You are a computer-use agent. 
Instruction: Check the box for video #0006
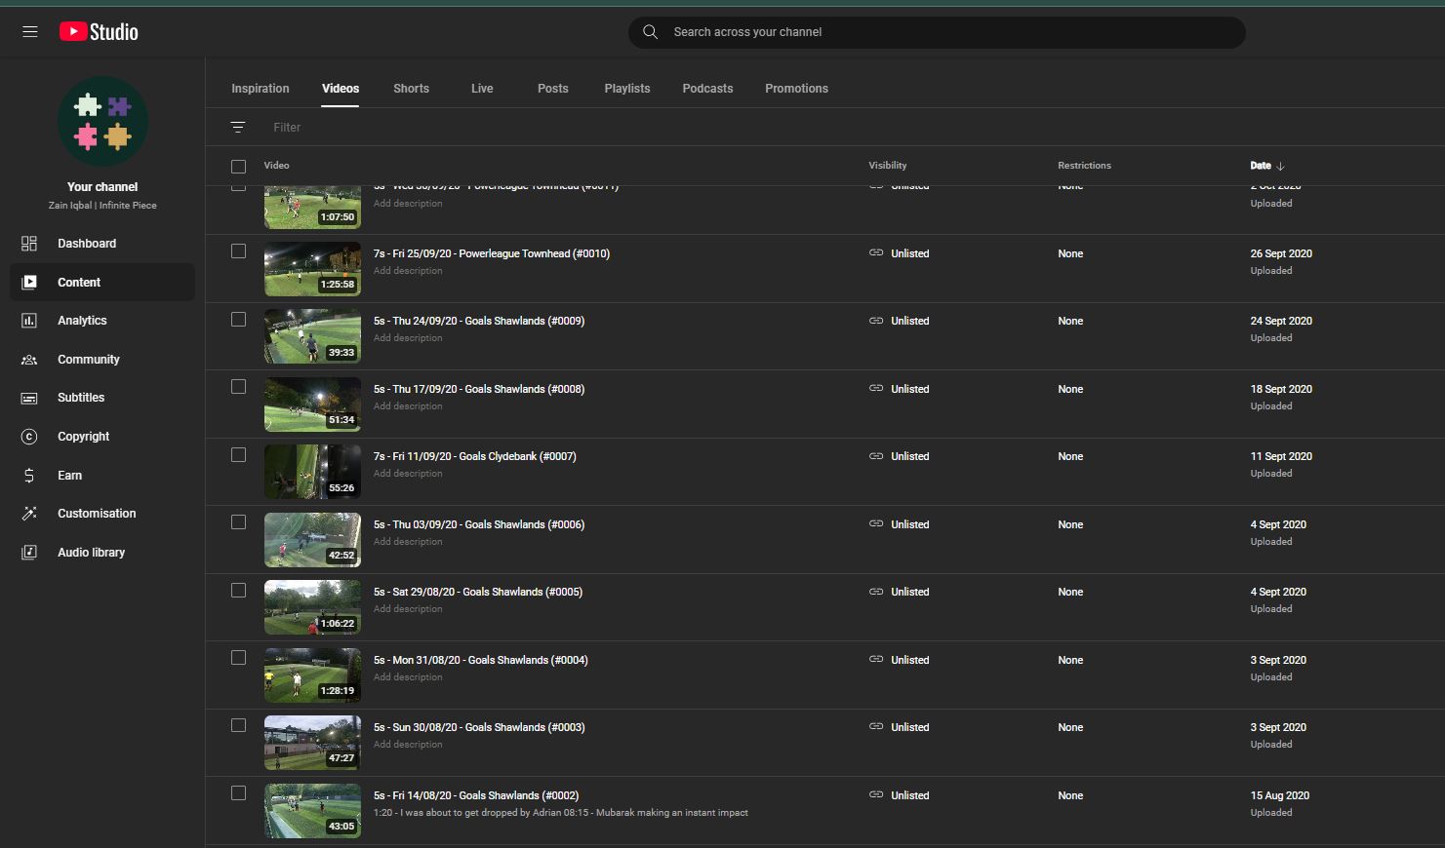tap(238, 522)
